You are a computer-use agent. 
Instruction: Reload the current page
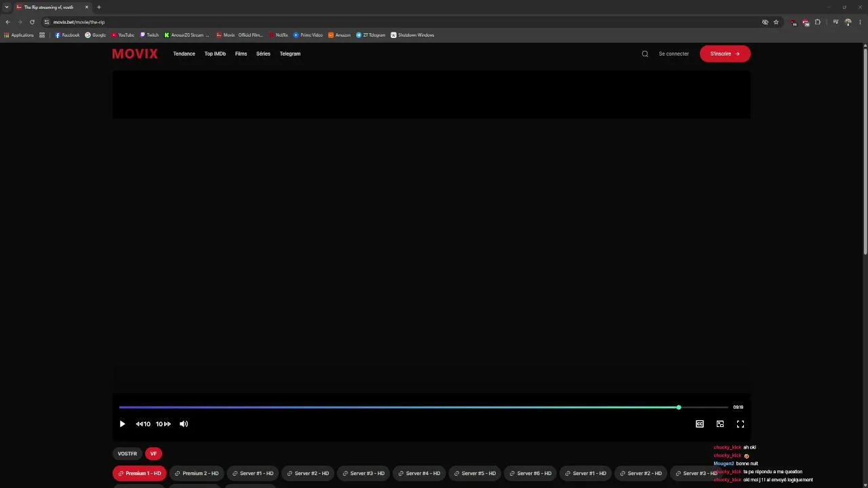coord(32,22)
